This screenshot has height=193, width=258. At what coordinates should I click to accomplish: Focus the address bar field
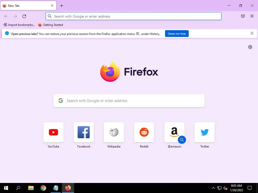point(134,16)
